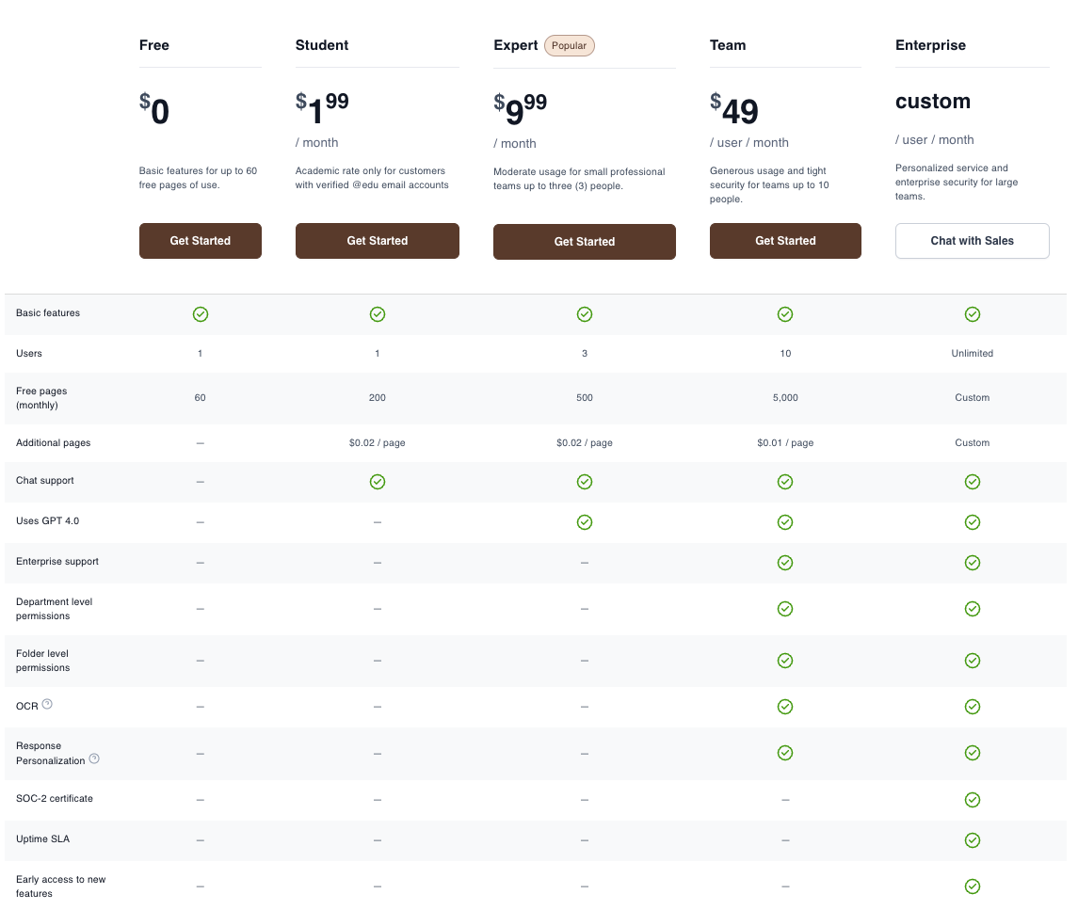Click Enterprise plan SOC-2 certificate checkmark

coord(973,800)
